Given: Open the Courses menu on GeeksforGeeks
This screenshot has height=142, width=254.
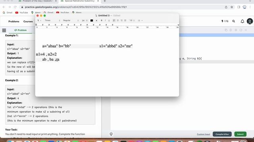Looking at the screenshot, I should click(28, 21).
